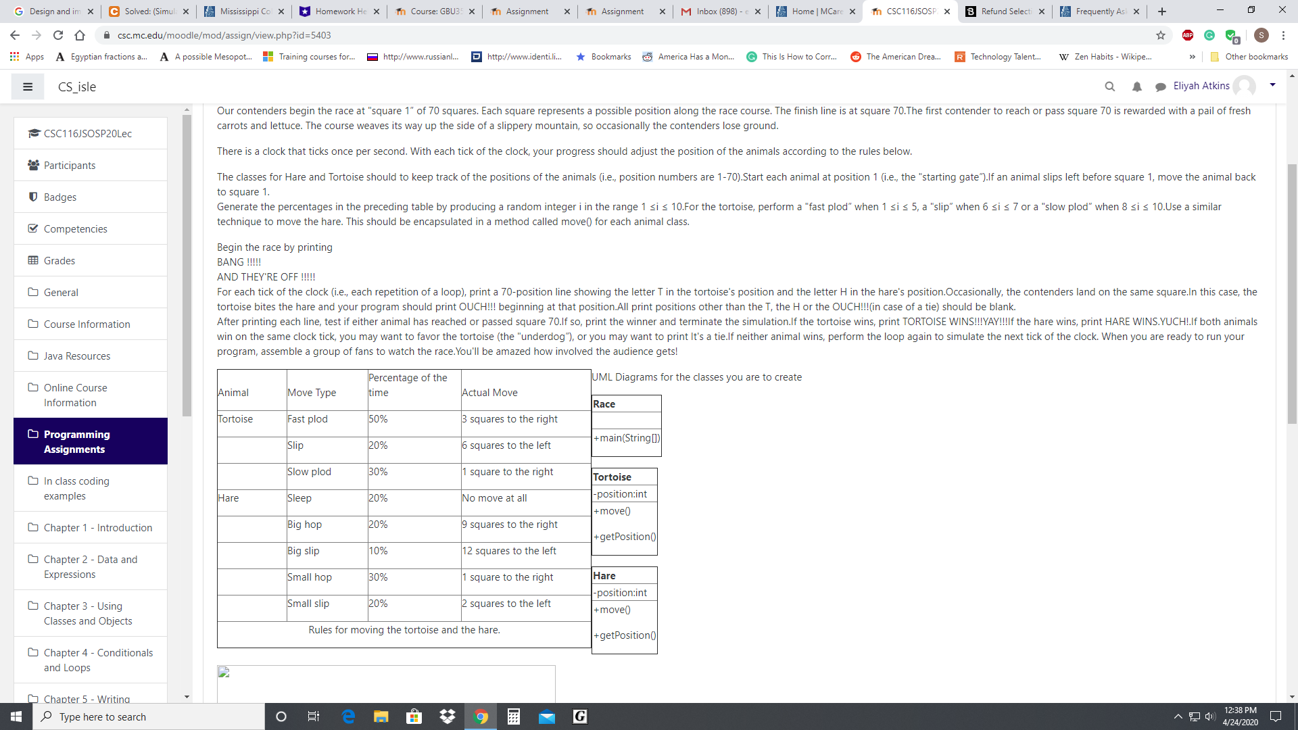Launch Microsoft Edge from the taskbar
Screen dimensions: 1298x730
(x=349, y=716)
